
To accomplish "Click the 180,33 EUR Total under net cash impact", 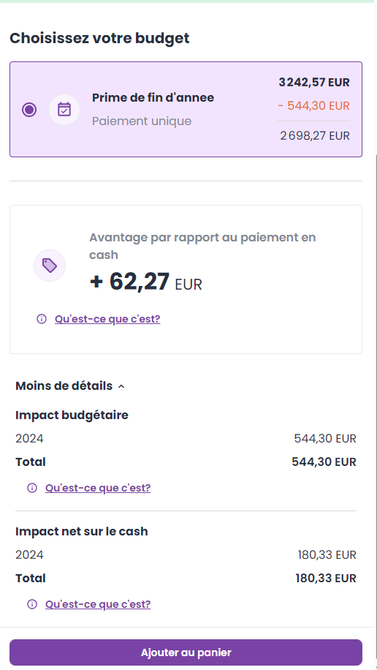I will (x=325, y=578).
